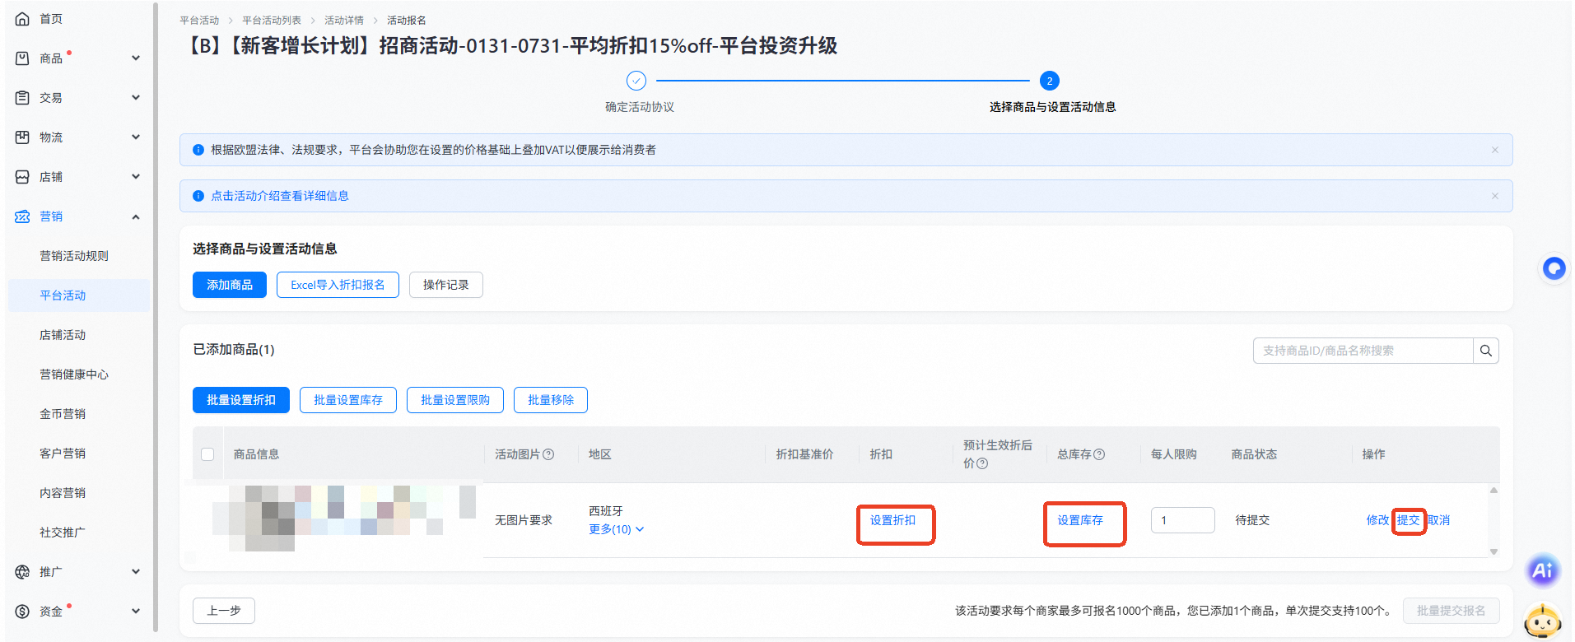This screenshot has width=1575, height=642.
Task: Click the table scrollbar down arrow
Action: point(1493,551)
